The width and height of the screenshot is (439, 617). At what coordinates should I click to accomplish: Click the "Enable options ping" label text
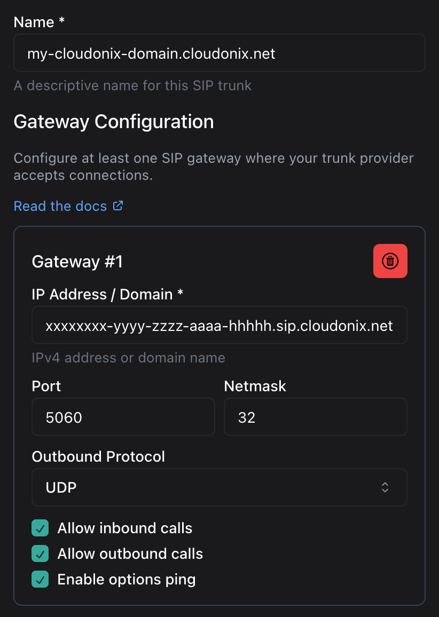click(127, 580)
